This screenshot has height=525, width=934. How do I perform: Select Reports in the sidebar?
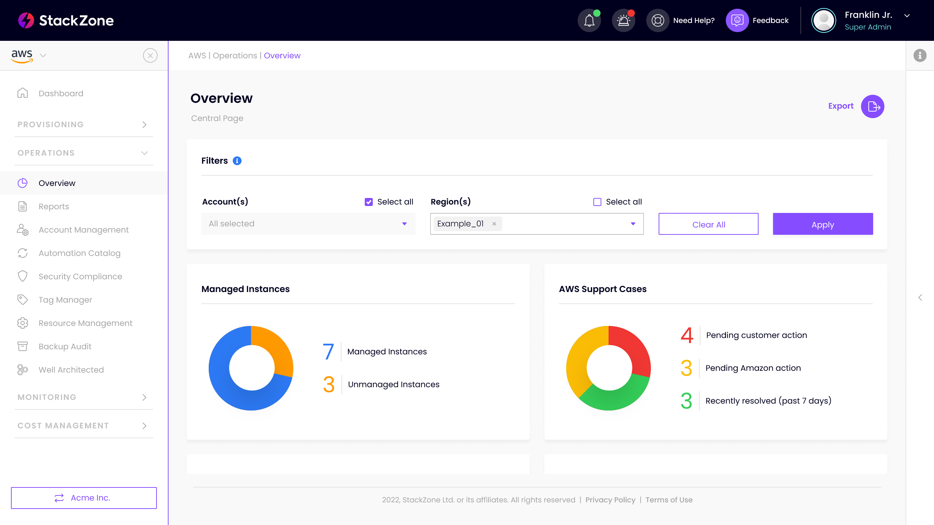point(84,206)
